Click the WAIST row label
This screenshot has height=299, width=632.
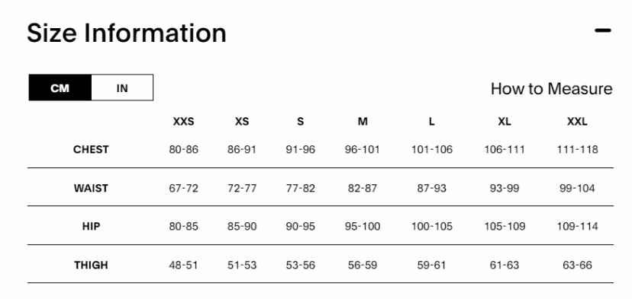91,188
